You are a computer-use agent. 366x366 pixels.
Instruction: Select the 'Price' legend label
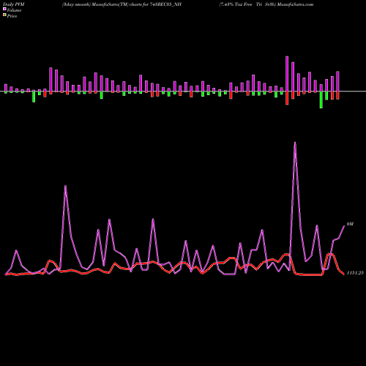12,16
